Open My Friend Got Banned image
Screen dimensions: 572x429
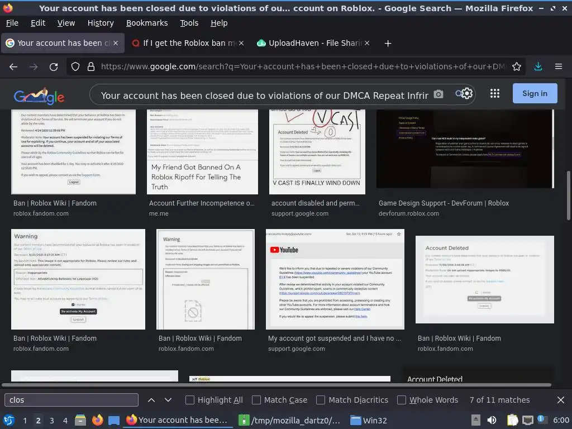click(x=202, y=152)
